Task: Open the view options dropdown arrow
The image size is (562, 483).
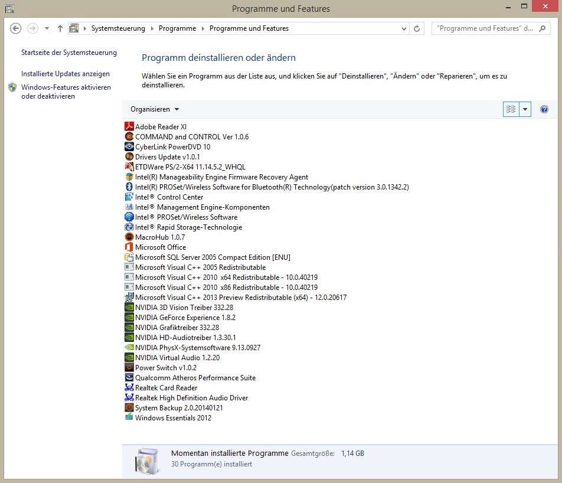Action: click(525, 109)
